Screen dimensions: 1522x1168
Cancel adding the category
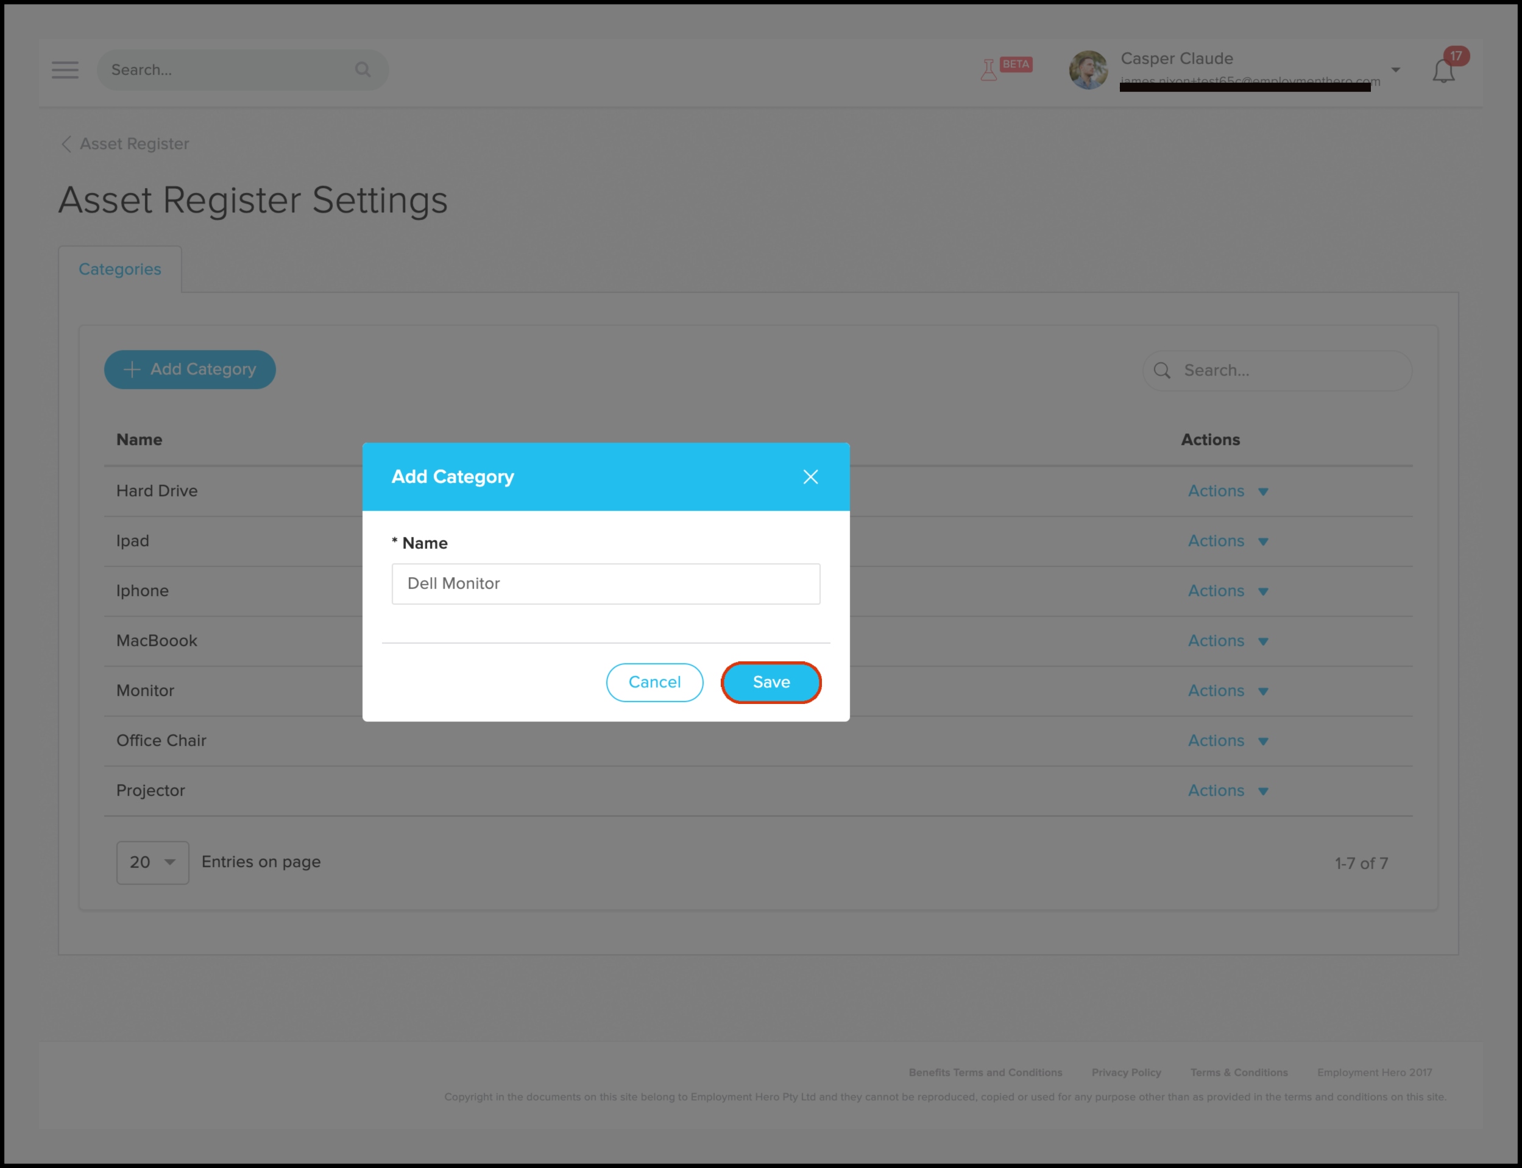pos(654,682)
